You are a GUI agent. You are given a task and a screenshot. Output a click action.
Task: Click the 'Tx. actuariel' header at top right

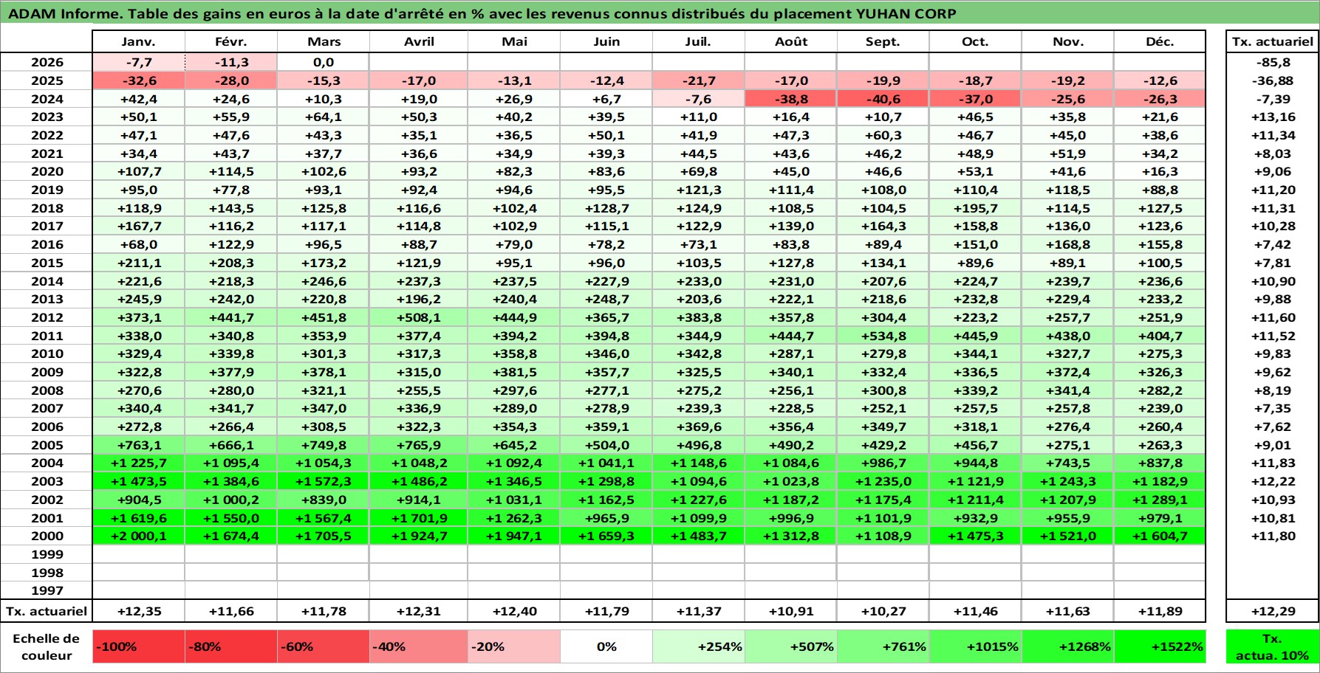[x=1272, y=41]
